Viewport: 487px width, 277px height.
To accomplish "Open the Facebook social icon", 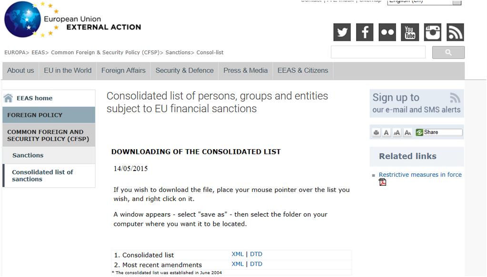I will (365, 32).
